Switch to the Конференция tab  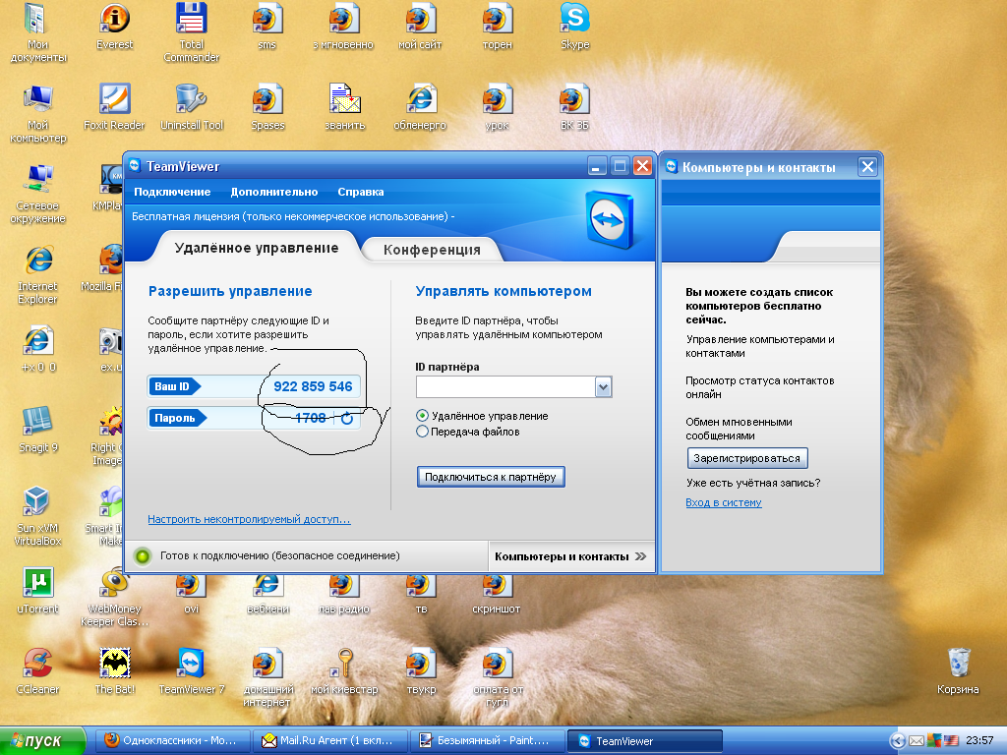432,250
